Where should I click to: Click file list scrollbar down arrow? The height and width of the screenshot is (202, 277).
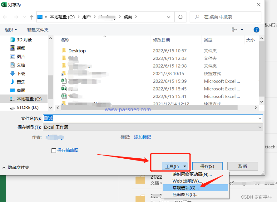(x=262, y=102)
